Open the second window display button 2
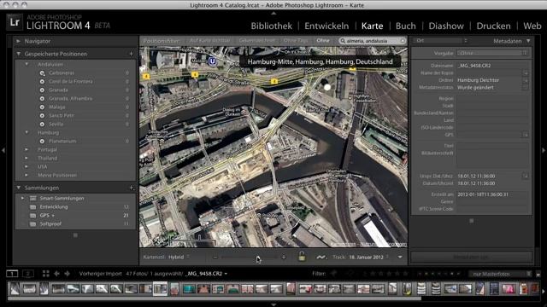 28,274
